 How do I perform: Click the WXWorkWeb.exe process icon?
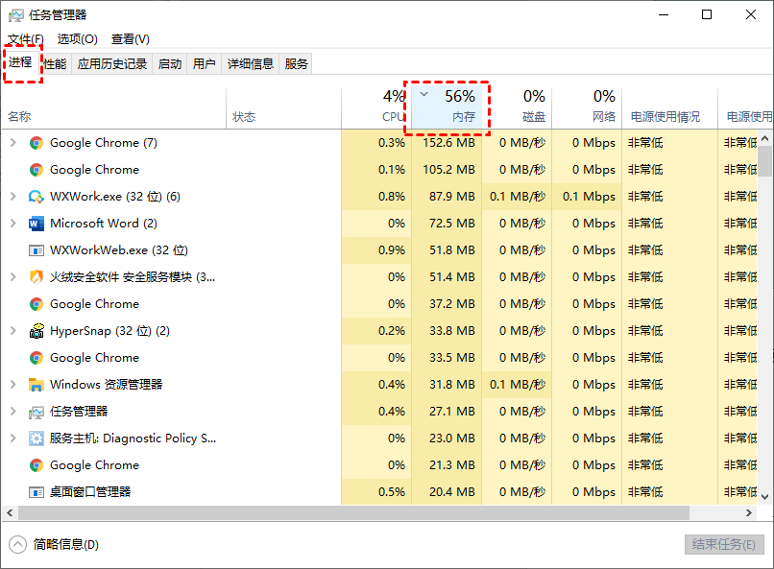(x=36, y=250)
